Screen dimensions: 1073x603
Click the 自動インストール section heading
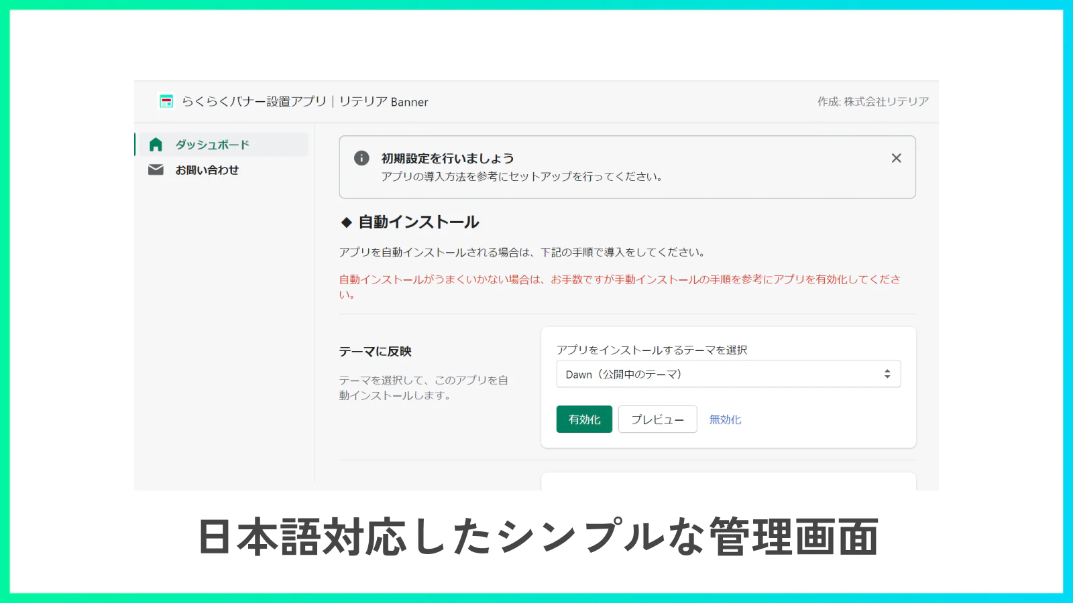click(418, 222)
